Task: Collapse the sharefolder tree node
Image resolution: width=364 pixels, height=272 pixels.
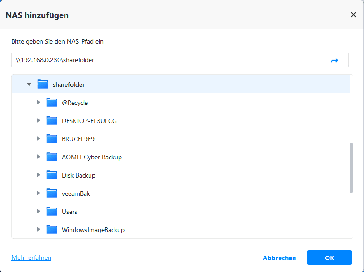Action: point(29,84)
